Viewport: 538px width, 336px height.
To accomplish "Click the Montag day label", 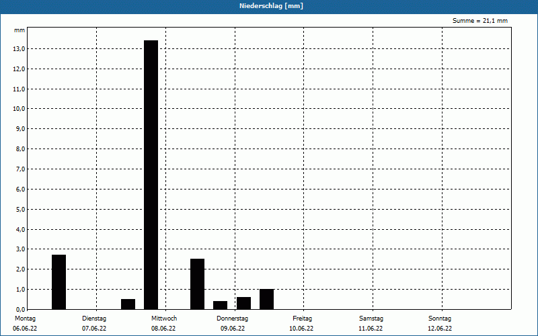I will tap(25, 319).
